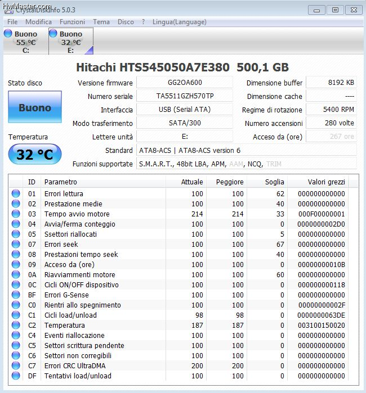Open the Modifica menu
The image size is (366, 393).
pyautogui.click(x=38, y=22)
